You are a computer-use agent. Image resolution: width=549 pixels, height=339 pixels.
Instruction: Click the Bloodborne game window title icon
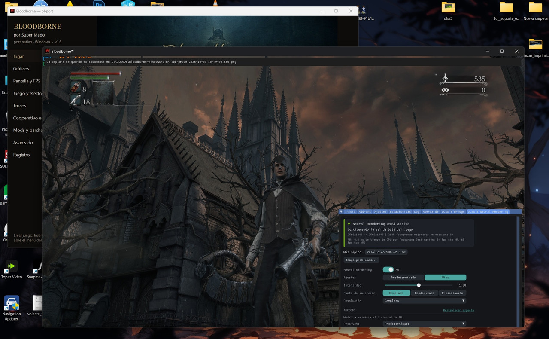48,52
